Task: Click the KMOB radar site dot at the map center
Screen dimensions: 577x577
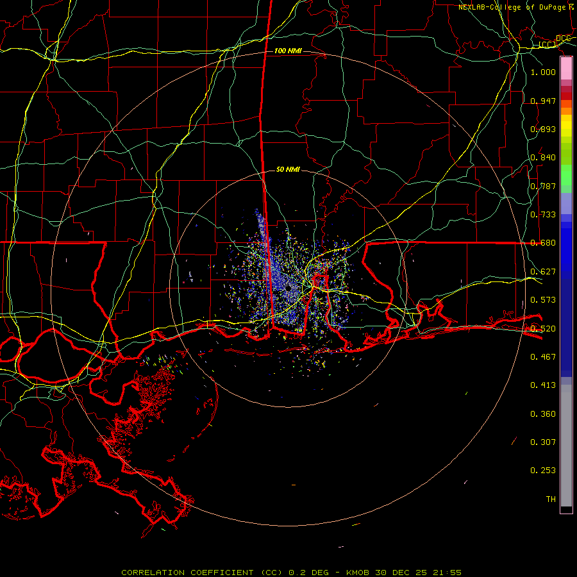Action: (x=288, y=288)
